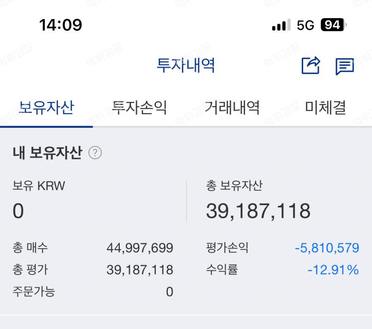Tap the help icon beside 내 보유자산

tap(95, 153)
